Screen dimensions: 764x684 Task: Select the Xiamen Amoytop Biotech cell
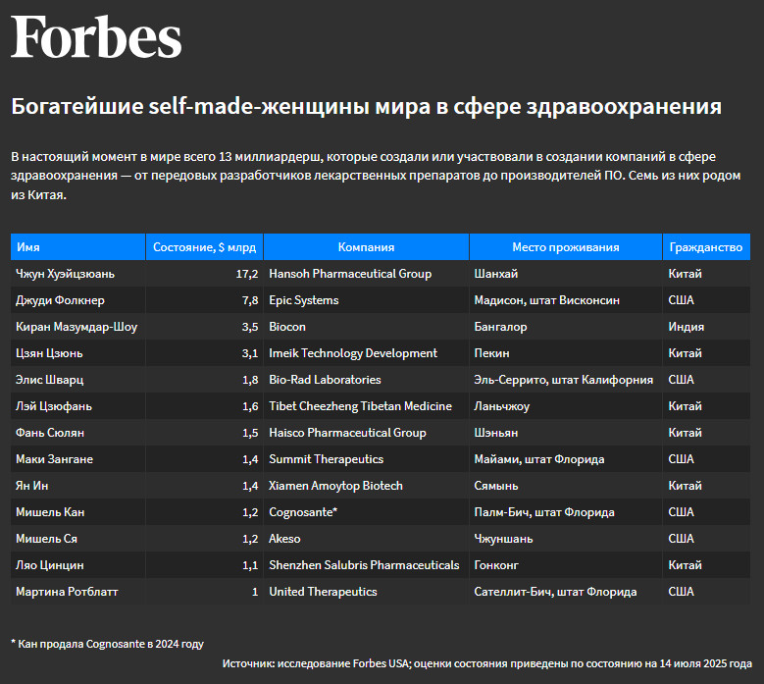point(366,486)
